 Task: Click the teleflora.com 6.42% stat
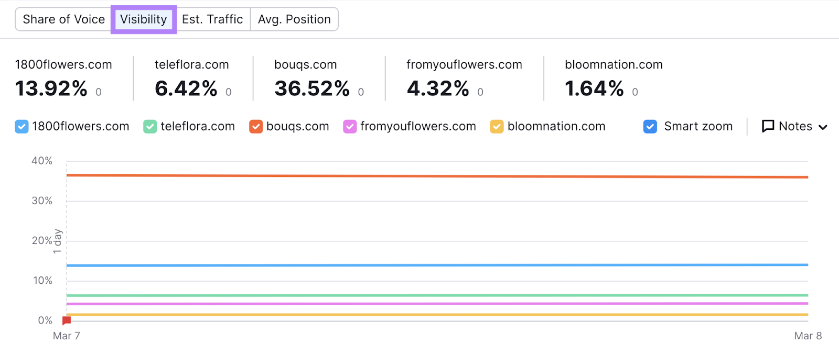point(186,88)
